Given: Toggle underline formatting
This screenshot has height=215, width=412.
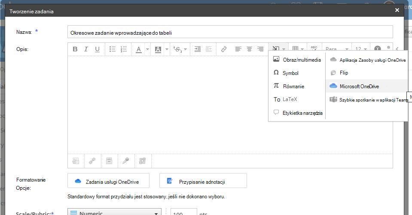Looking at the screenshot, I should tap(97, 49).
